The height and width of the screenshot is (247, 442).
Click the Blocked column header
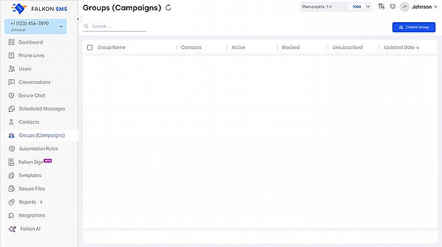tap(290, 48)
